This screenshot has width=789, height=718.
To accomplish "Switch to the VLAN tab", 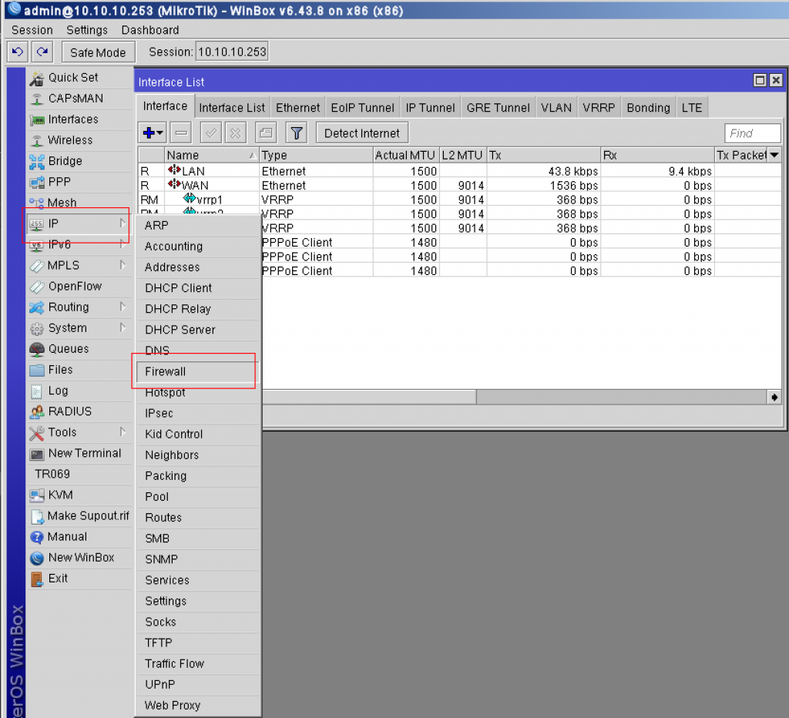I will point(556,108).
